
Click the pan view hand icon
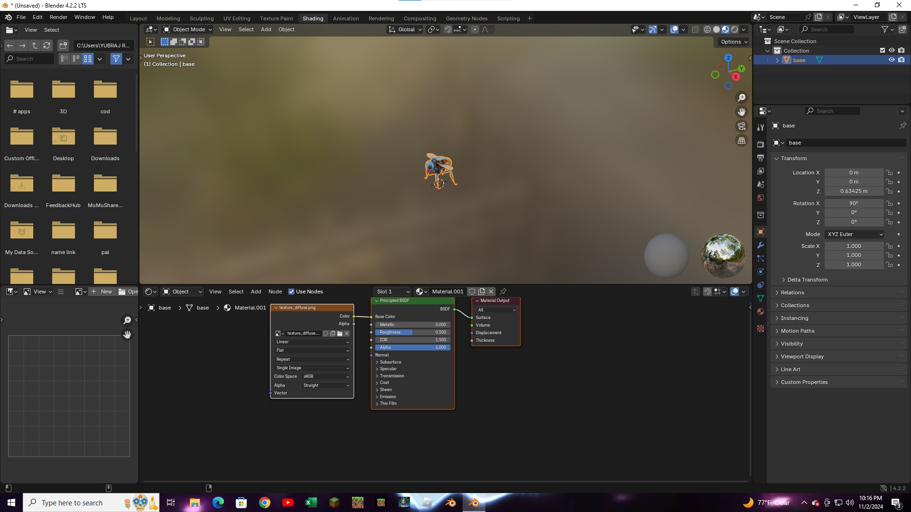click(741, 112)
